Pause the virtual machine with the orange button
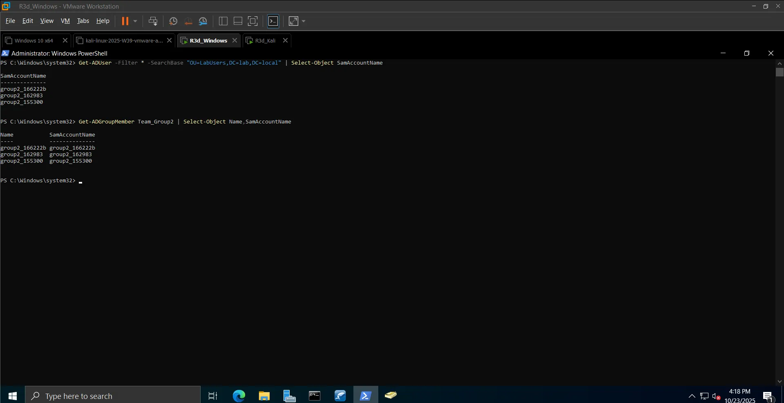 (125, 21)
